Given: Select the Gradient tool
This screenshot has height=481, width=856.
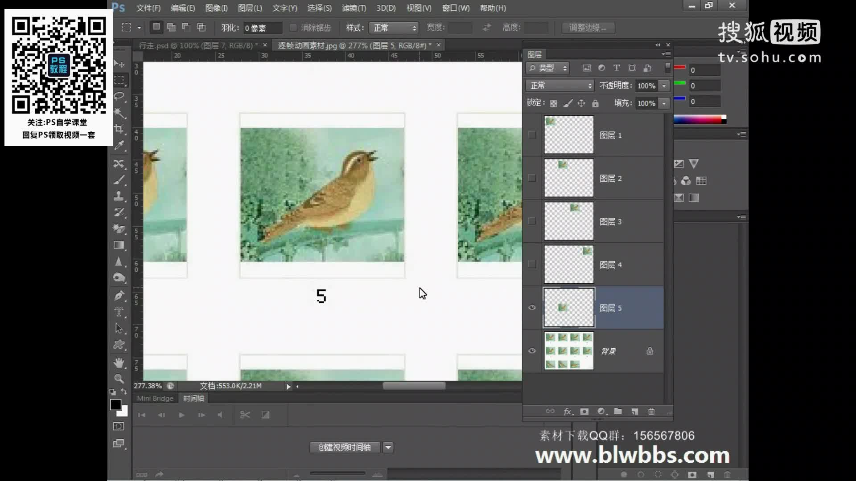Looking at the screenshot, I should (119, 245).
